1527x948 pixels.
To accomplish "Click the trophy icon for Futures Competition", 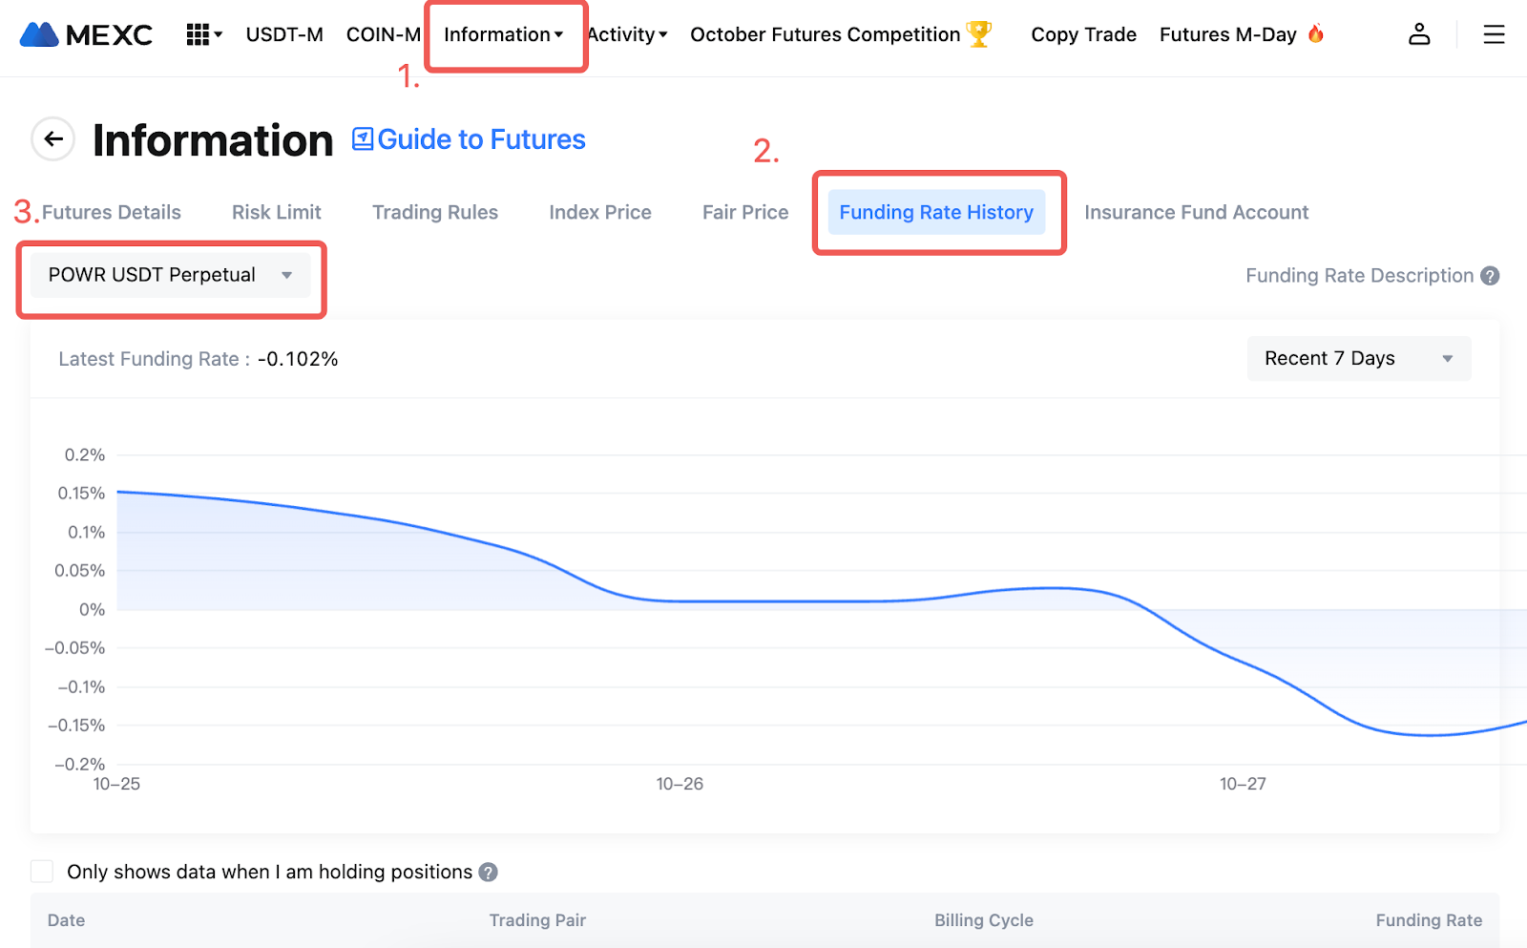I will click(x=979, y=34).
